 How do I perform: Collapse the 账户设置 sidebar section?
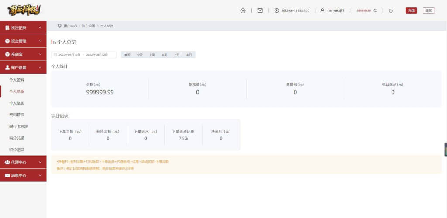click(x=23, y=68)
